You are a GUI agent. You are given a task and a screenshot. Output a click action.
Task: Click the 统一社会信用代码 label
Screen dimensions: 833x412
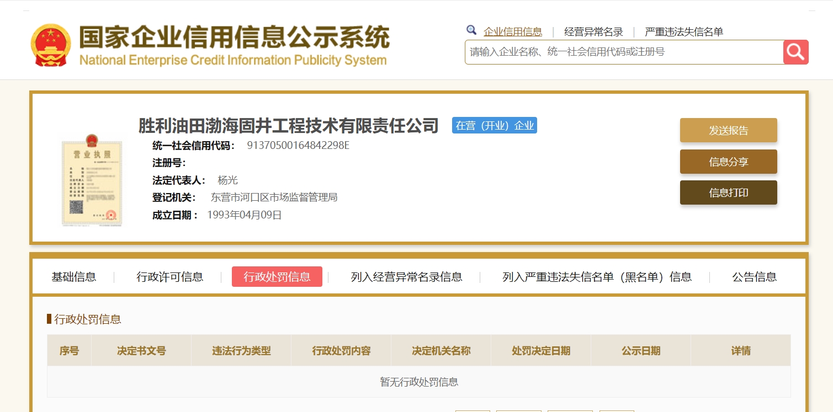[x=194, y=146]
